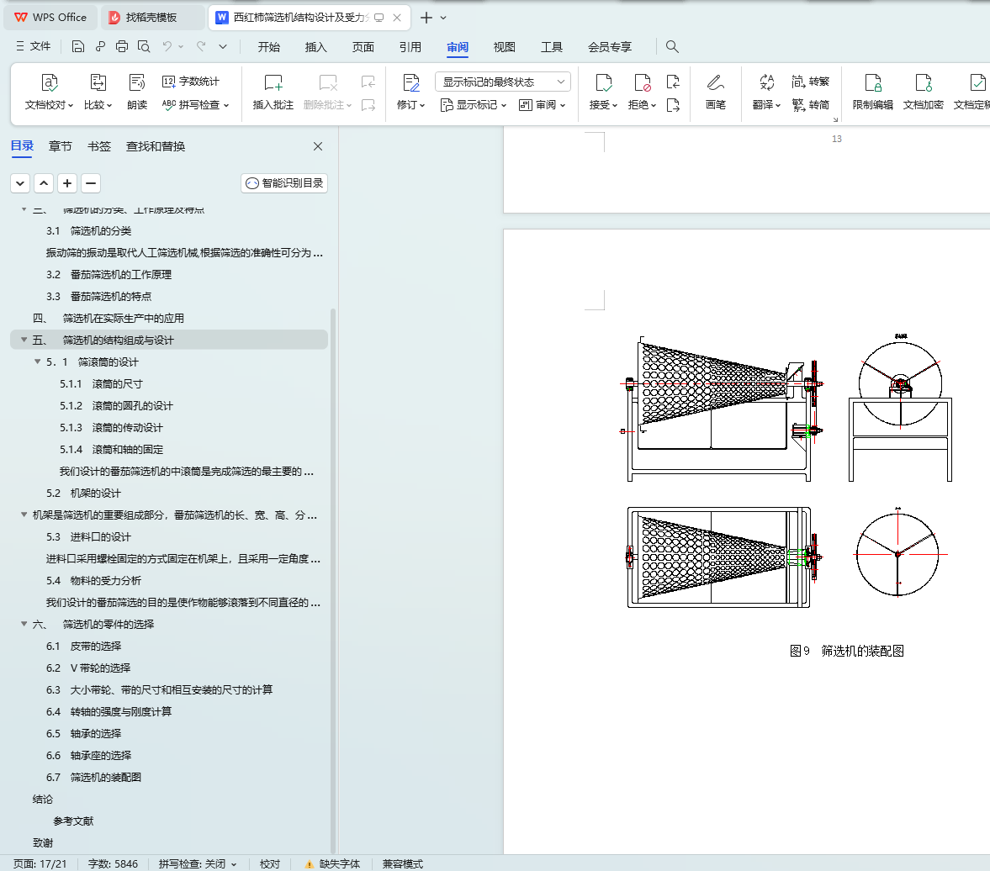Click the print preview icon
This screenshot has width=990, height=871.
tap(144, 47)
